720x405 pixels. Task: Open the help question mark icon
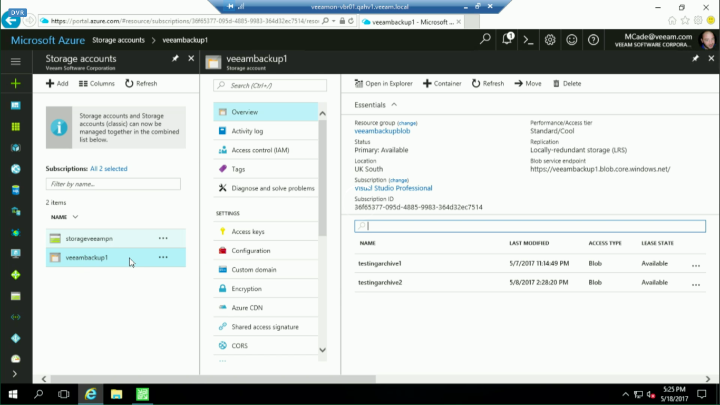click(593, 40)
